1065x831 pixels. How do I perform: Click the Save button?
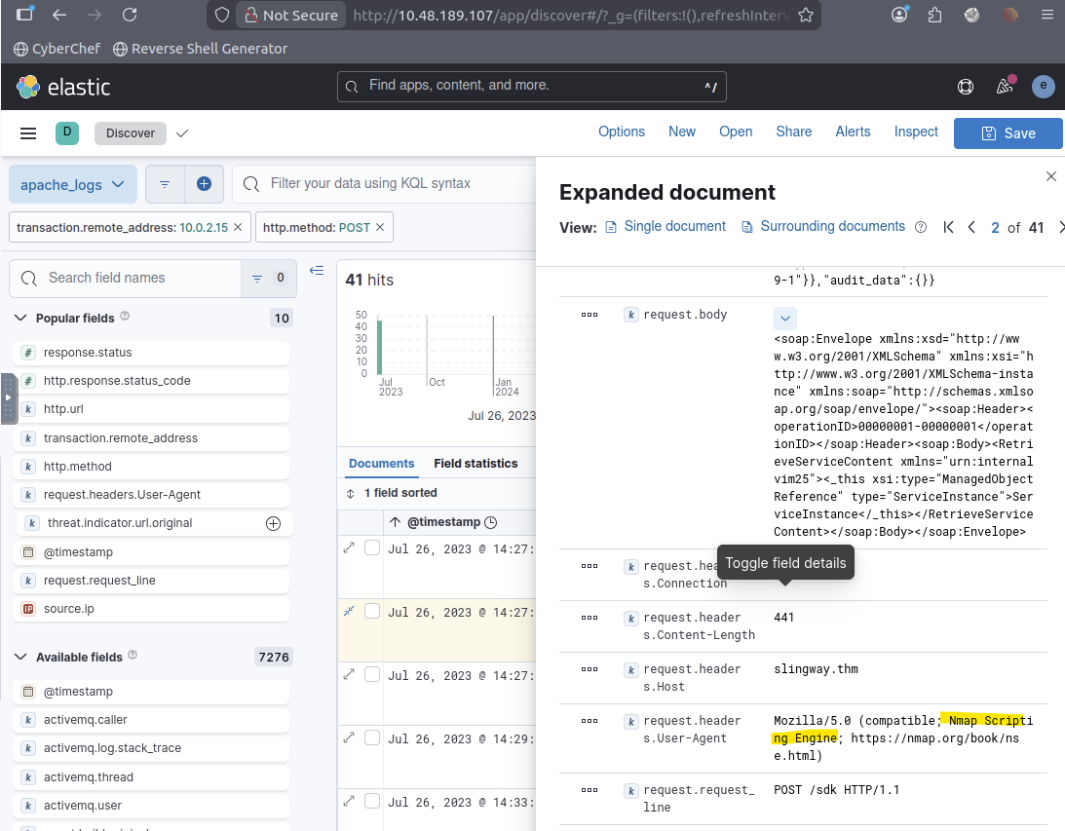pyautogui.click(x=1008, y=133)
